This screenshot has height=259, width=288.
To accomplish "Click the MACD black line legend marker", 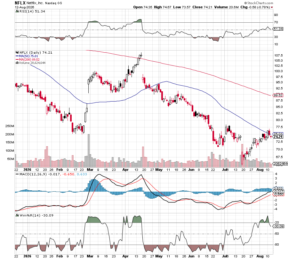I will (x=17, y=174).
